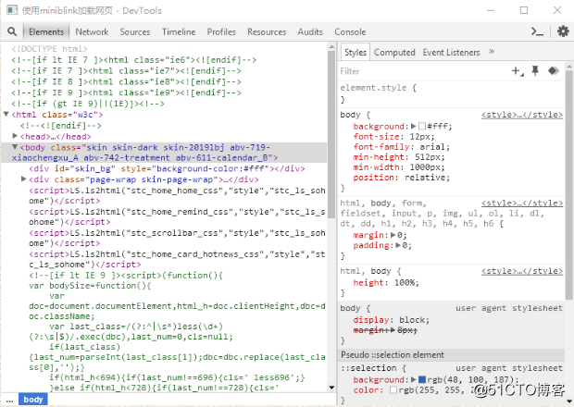Click the font-family: arial property

pyautogui.click(x=401, y=147)
